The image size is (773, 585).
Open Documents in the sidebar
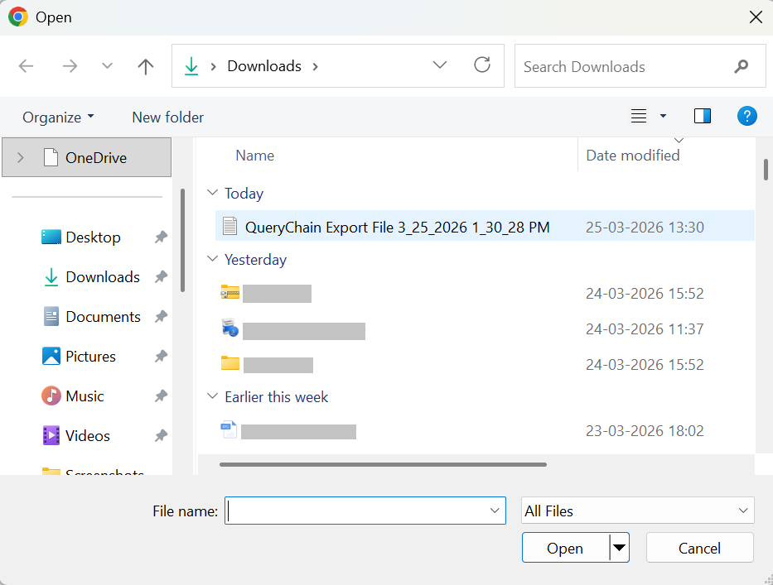pyautogui.click(x=103, y=317)
